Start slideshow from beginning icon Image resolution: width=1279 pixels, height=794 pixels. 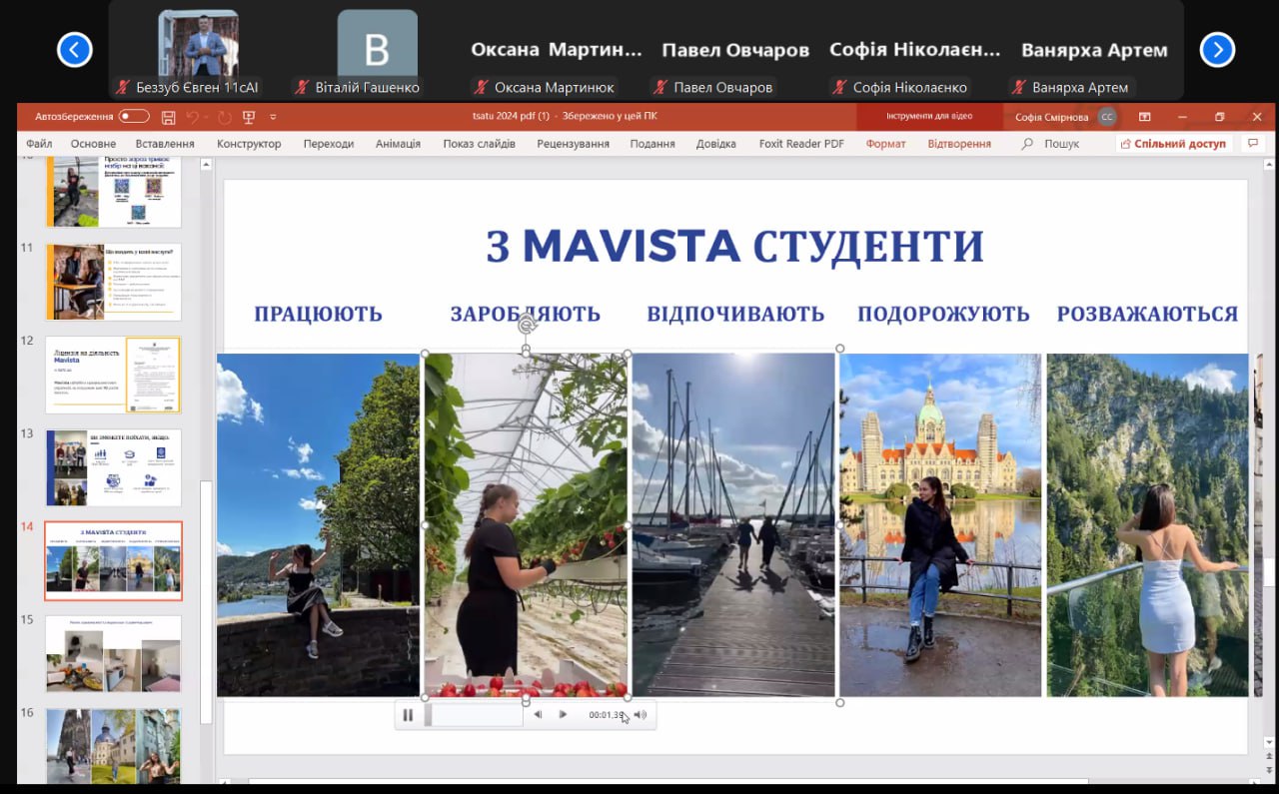[249, 117]
